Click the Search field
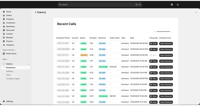200x112 pixels. (x=100, y=4)
